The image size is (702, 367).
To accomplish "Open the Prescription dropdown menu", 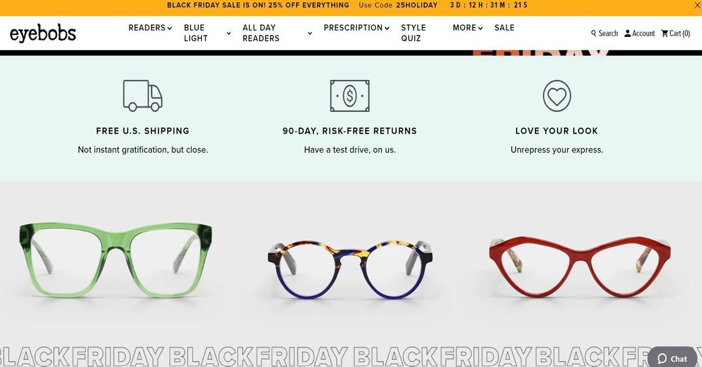I will coord(357,27).
